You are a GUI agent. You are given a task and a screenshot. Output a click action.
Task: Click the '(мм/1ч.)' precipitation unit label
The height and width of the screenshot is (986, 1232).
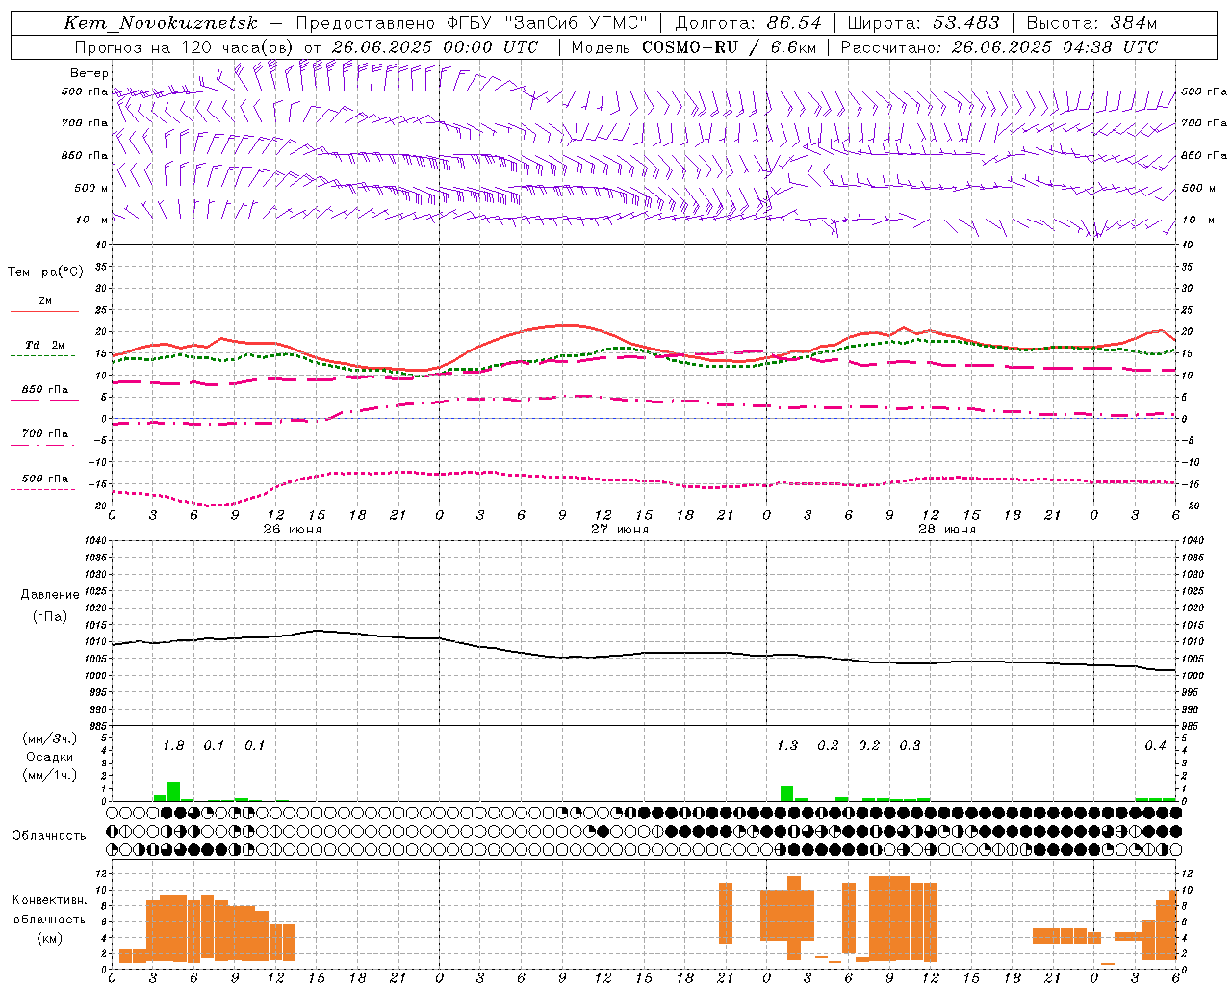48,775
